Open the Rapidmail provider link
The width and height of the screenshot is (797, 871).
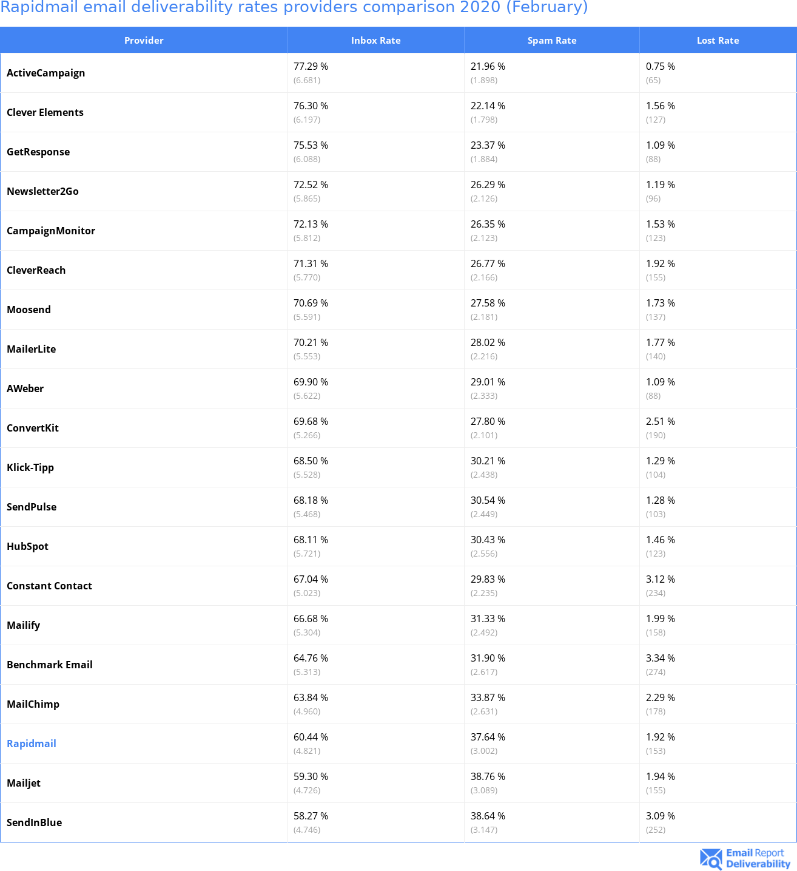[x=32, y=744]
